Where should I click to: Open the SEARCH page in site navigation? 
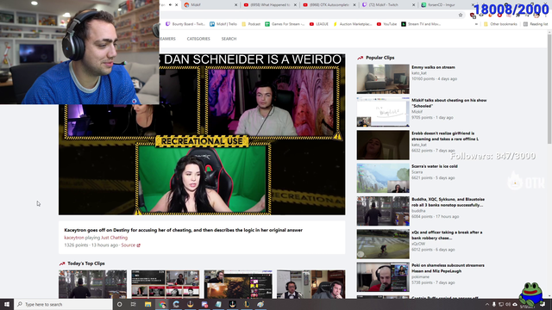[229, 39]
